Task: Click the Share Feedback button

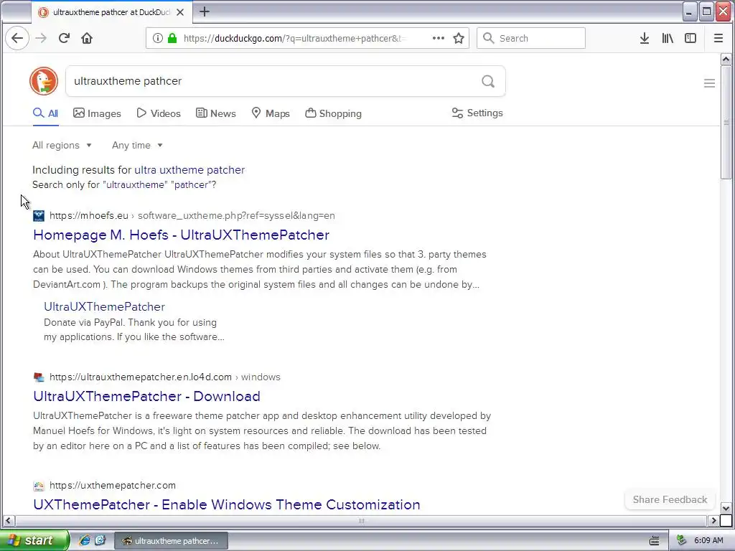Action: 670,499
